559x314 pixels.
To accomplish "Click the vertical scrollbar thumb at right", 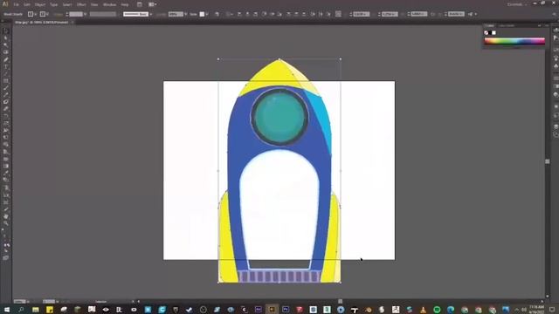I will pyautogui.click(x=548, y=161).
